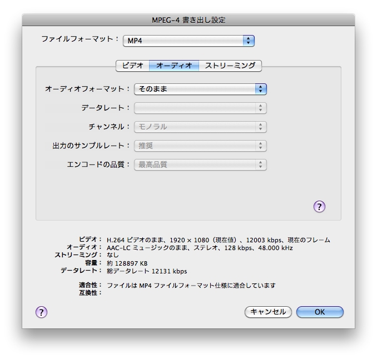This screenshot has height=359, width=377.
Task: Select the オーディオ tab
Action: pyautogui.click(x=174, y=66)
